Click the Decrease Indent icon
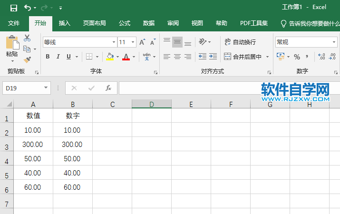Image resolution: width=340 pixels, height=214 pixels. [x=203, y=57]
